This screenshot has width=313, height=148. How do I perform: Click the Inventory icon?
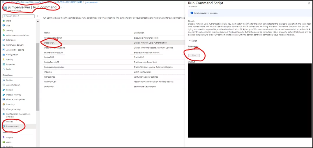tap(3, 104)
